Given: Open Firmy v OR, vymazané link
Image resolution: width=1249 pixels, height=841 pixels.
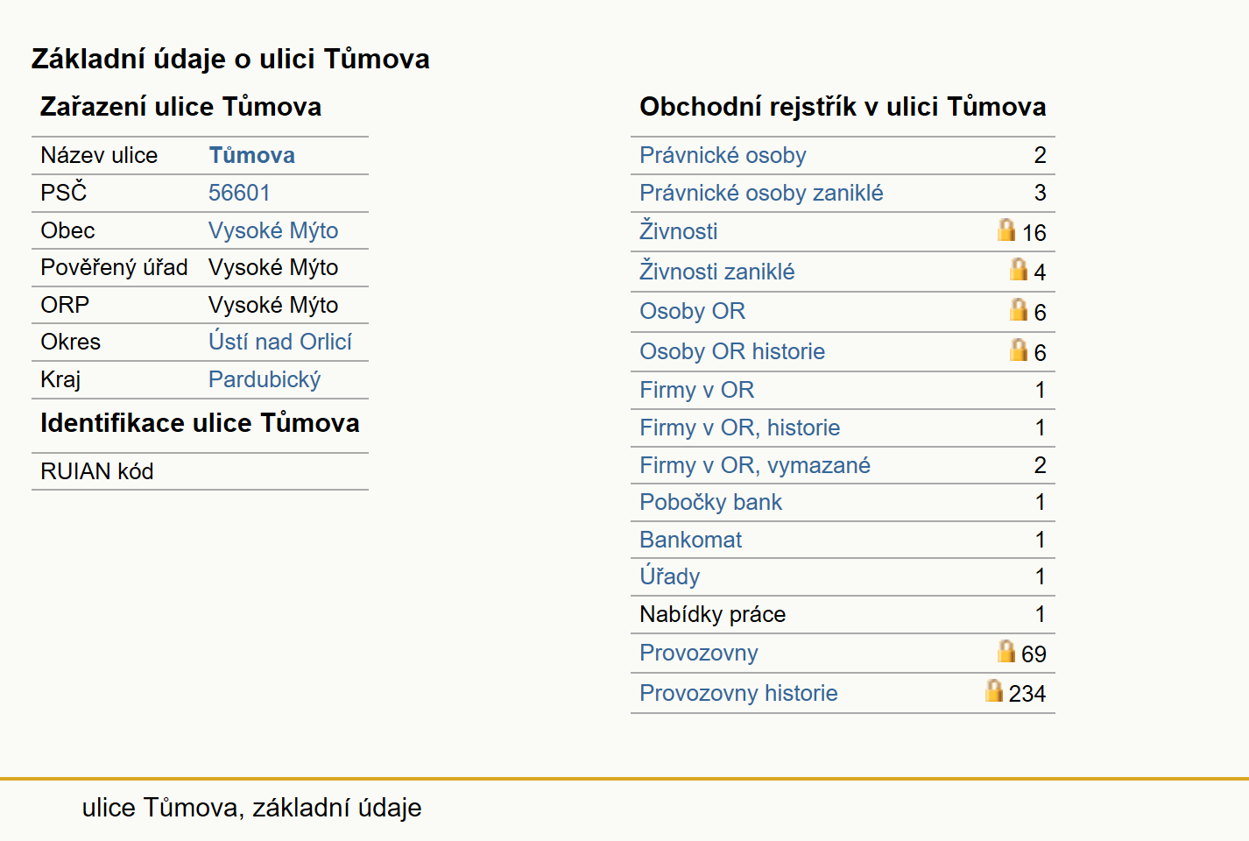Looking at the screenshot, I should click(x=755, y=465).
